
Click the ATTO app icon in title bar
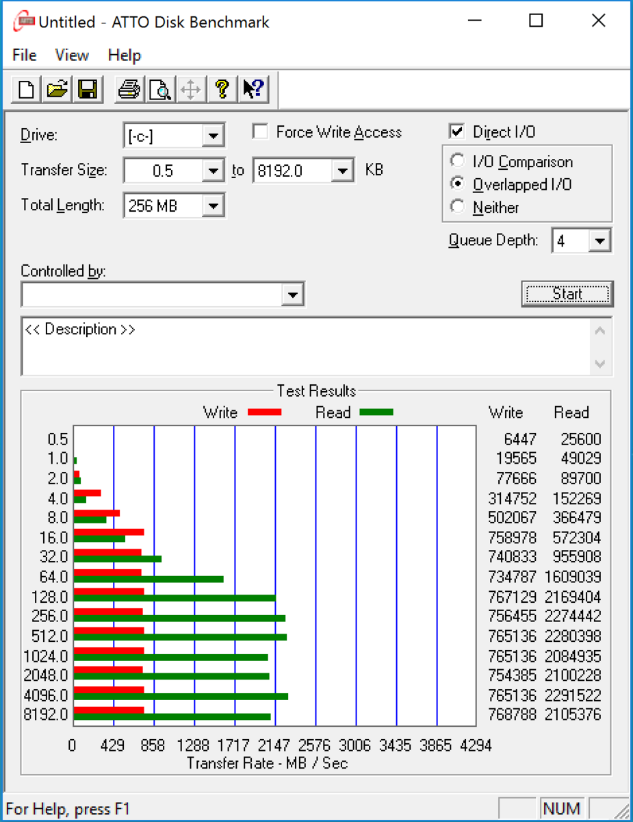point(24,21)
